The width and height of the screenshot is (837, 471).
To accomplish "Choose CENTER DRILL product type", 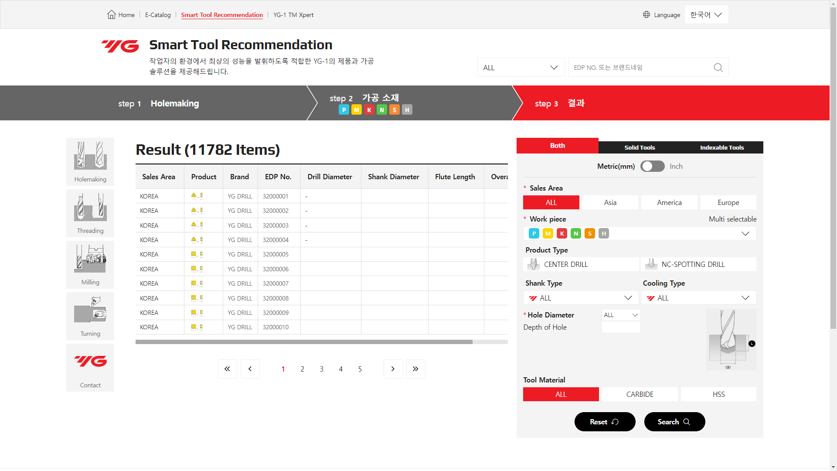I will pyautogui.click(x=581, y=264).
